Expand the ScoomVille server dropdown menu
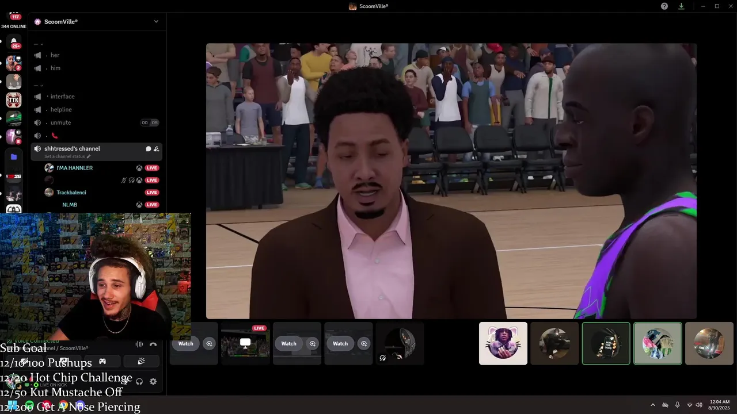Screen dimensions: 737x414 (156, 21)
